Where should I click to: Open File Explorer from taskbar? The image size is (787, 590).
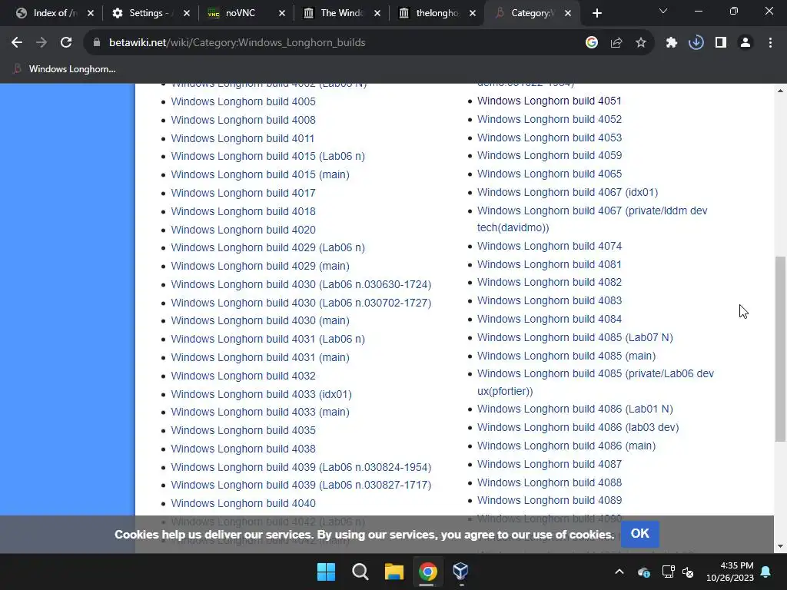point(394,572)
